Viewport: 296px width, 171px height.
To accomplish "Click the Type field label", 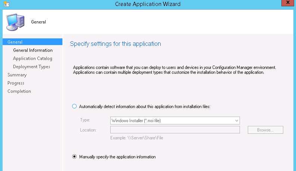I will click(x=85, y=120).
